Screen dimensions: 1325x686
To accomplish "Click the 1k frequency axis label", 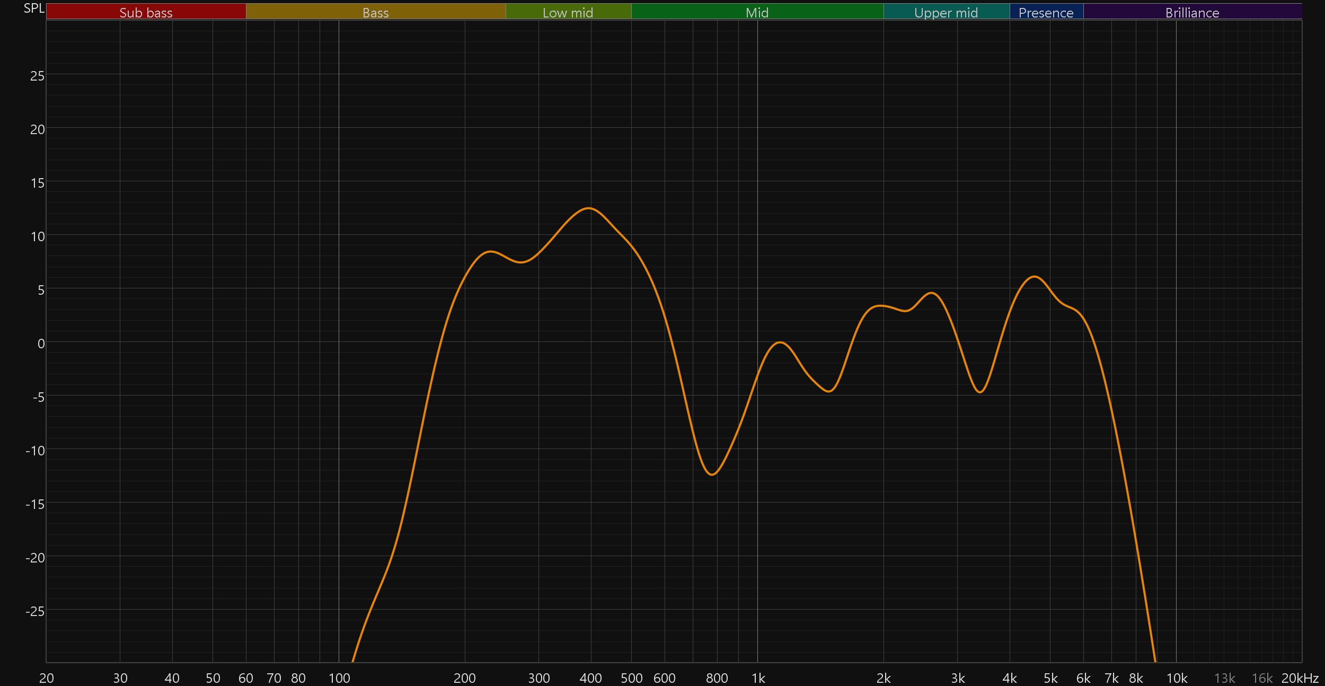I will (758, 678).
